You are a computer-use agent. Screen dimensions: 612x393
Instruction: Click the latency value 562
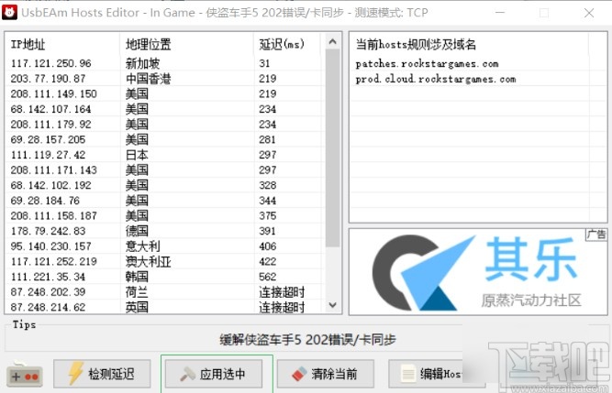[267, 277]
